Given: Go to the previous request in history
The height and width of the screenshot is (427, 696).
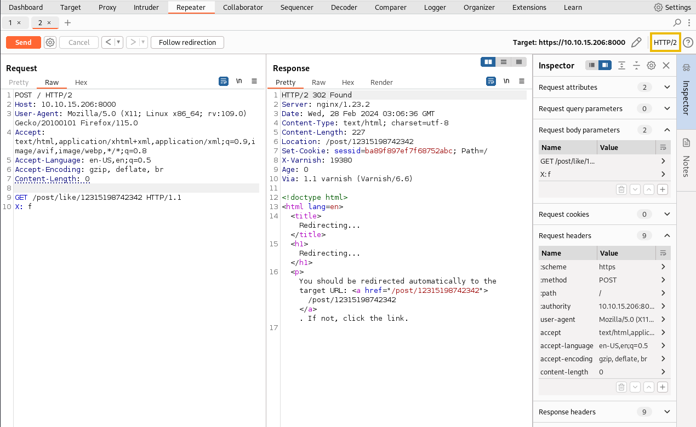Looking at the screenshot, I should (108, 42).
